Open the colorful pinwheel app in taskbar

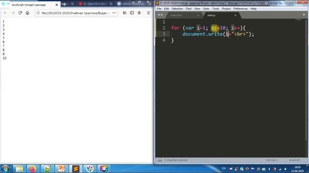pyautogui.click(x=90, y=169)
